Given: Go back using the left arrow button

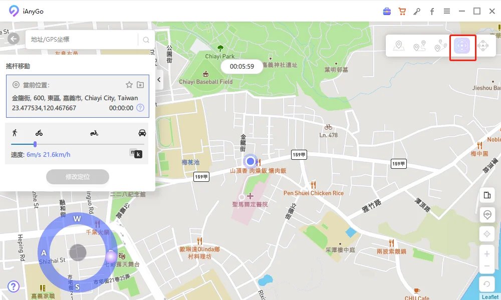Looking at the screenshot, I should pos(14,39).
